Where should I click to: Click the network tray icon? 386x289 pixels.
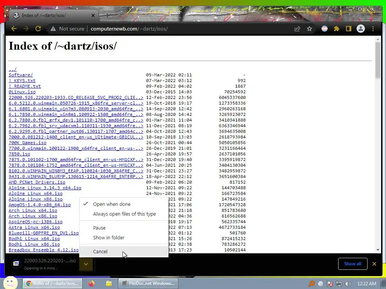pyautogui.click(x=339, y=284)
